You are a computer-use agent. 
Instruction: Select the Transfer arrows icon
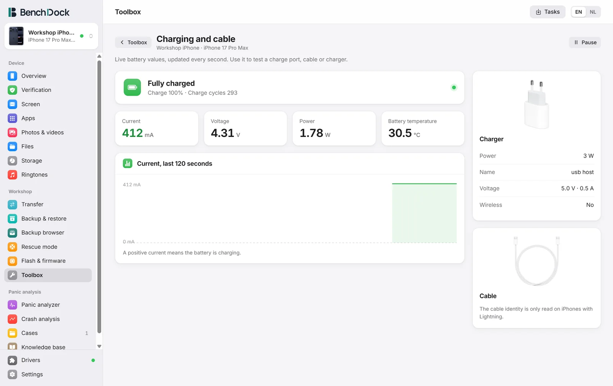[x=13, y=204]
